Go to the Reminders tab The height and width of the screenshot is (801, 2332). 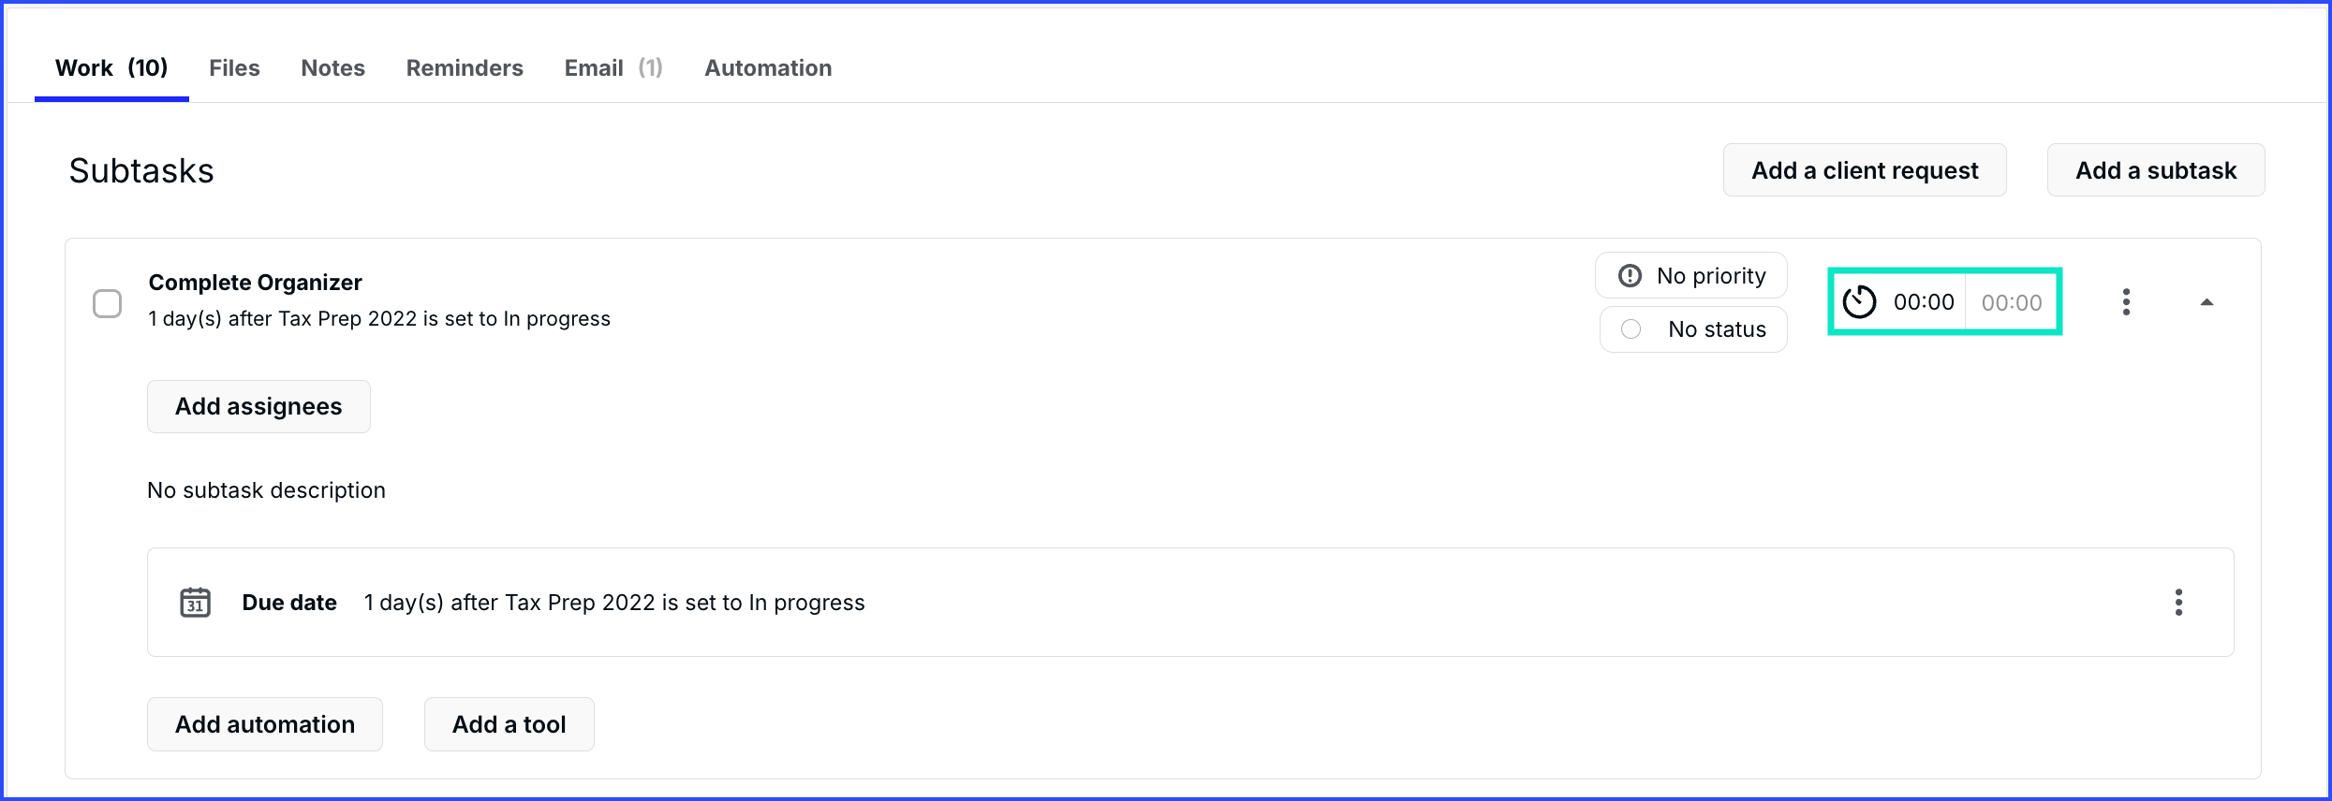[465, 67]
